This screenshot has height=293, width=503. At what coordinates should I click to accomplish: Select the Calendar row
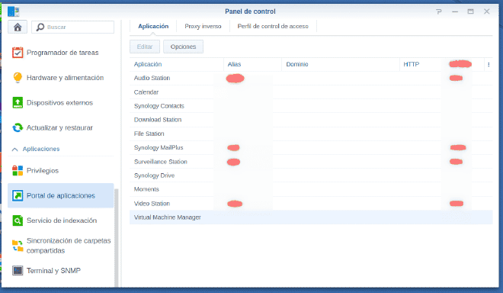(311, 92)
